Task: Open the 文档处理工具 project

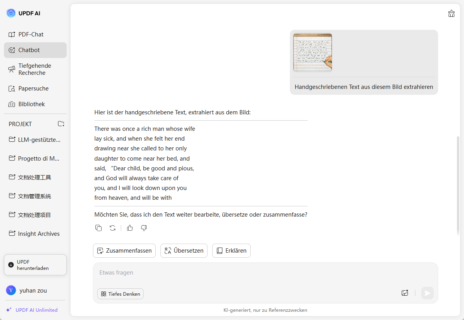Action: 35,177
